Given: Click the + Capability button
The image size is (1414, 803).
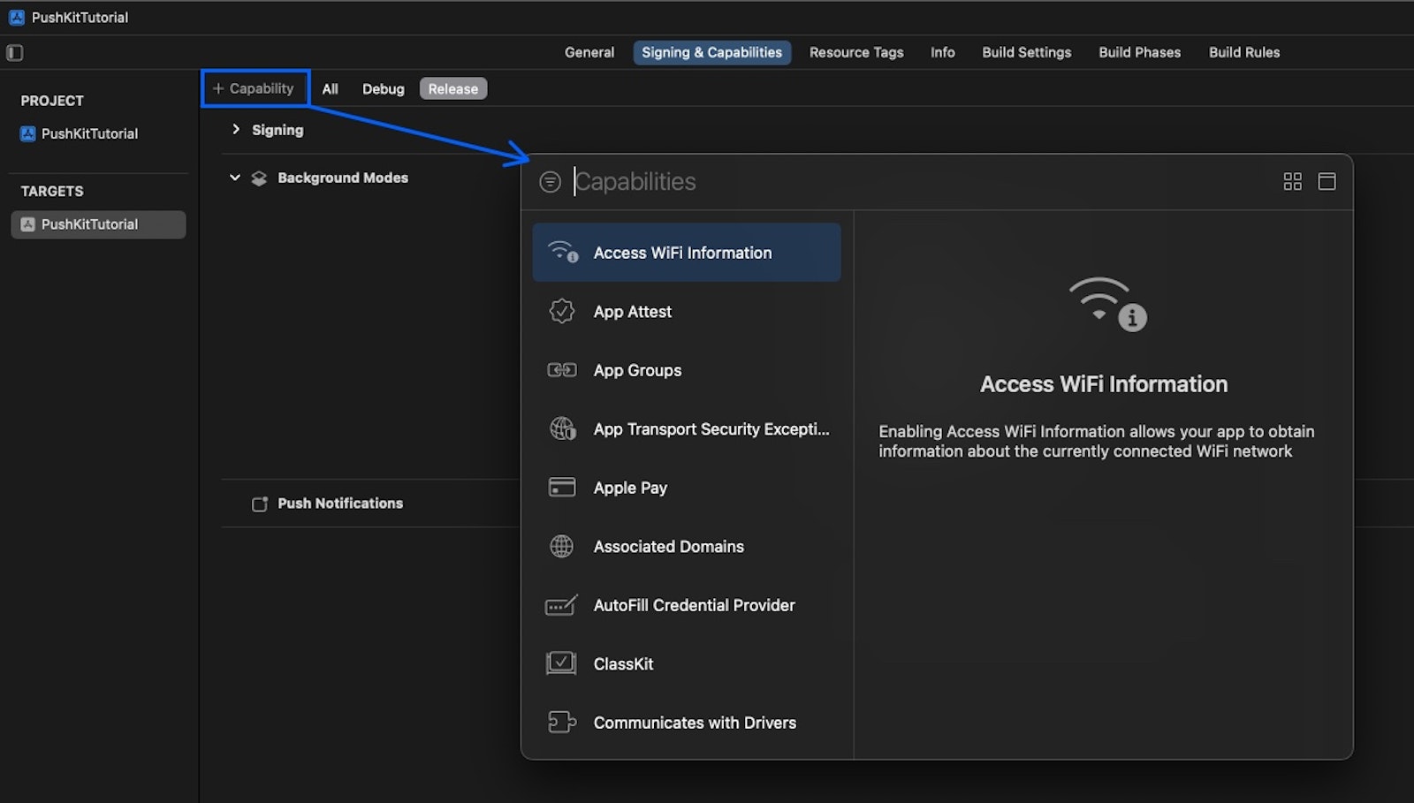Looking at the screenshot, I should [255, 88].
